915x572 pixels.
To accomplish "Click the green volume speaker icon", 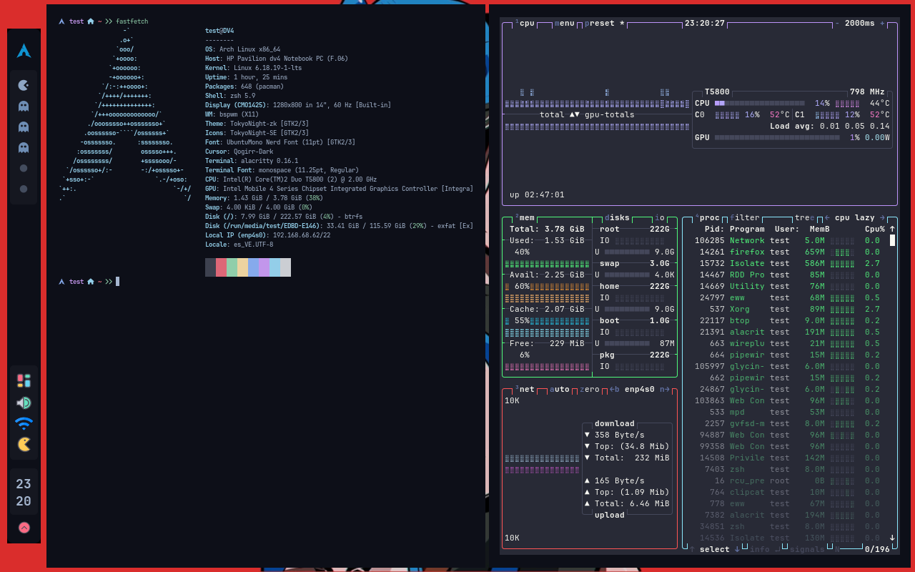I will 24,403.
